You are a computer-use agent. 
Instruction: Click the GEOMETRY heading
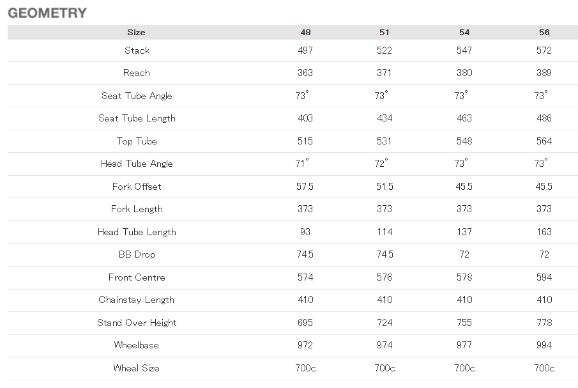[47, 13]
